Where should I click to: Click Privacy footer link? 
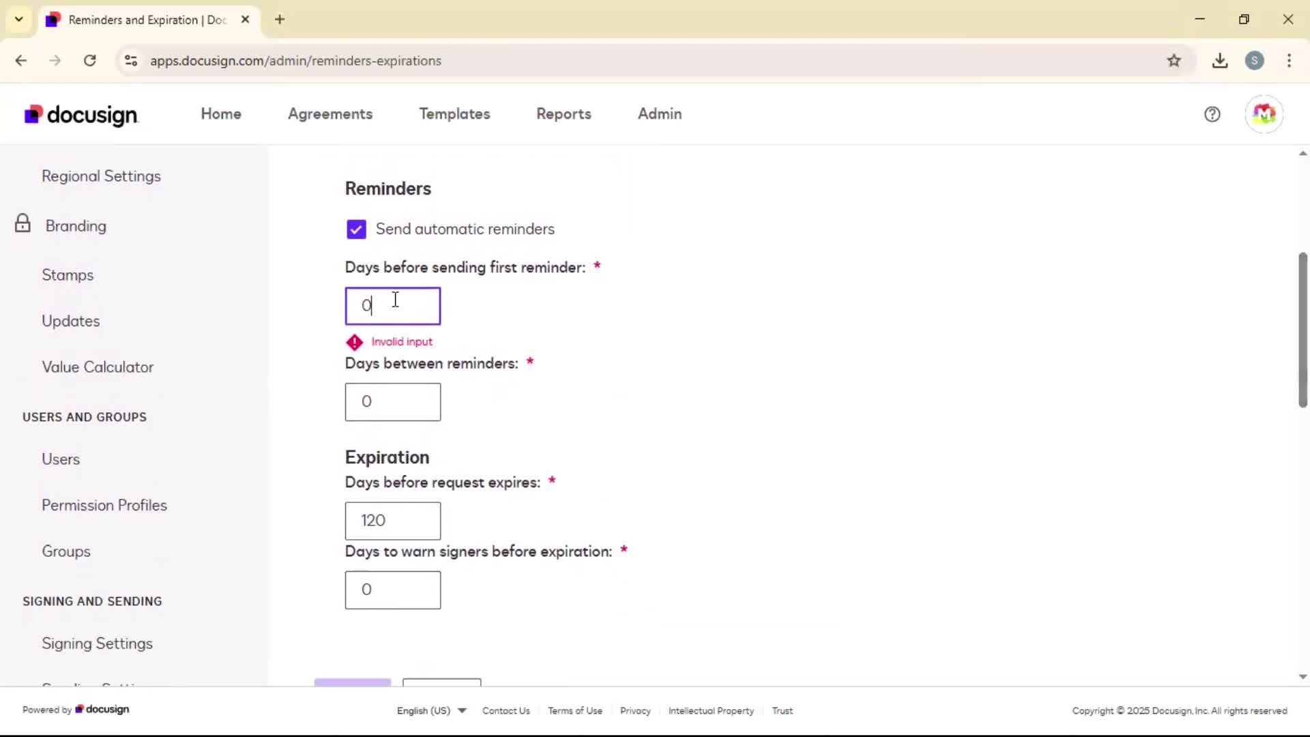tap(635, 711)
